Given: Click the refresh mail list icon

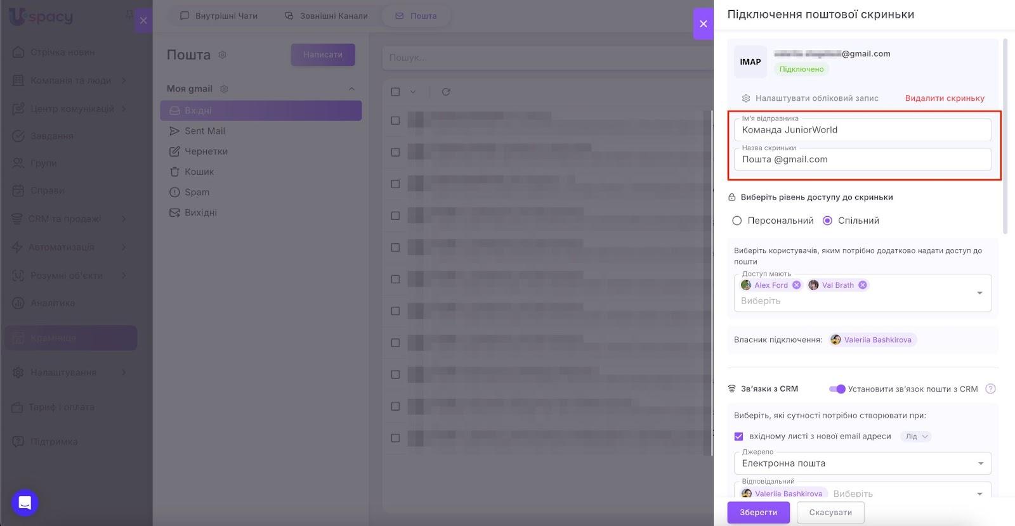Looking at the screenshot, I should click(446, 92).
